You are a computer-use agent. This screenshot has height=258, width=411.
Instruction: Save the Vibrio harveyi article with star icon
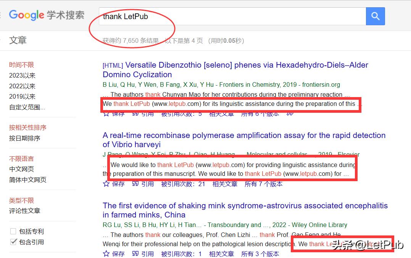pyautogui.click(x=114, y=184)
